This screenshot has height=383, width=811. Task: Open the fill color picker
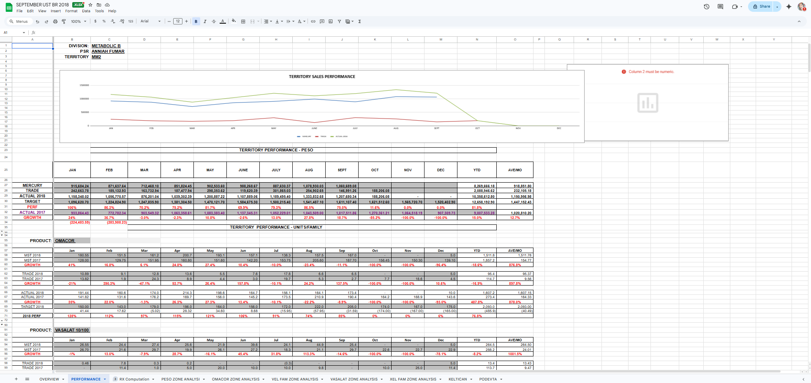coord(234,22)
